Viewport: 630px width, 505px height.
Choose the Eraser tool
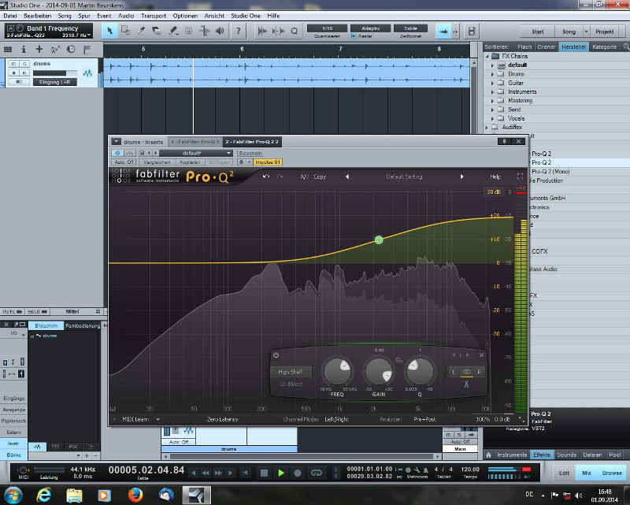click(x=157, y=31)
